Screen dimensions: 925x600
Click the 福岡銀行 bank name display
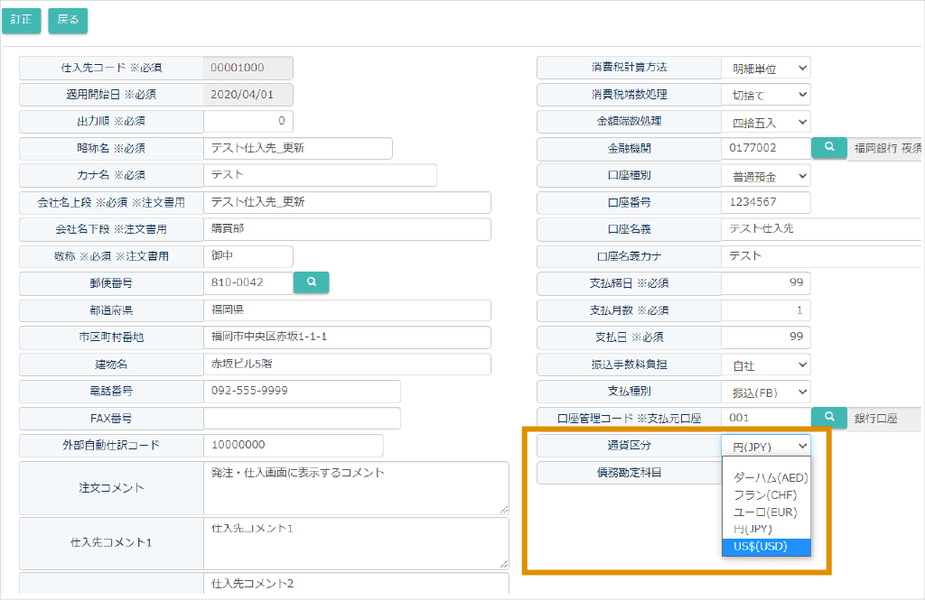pos(885,149)
